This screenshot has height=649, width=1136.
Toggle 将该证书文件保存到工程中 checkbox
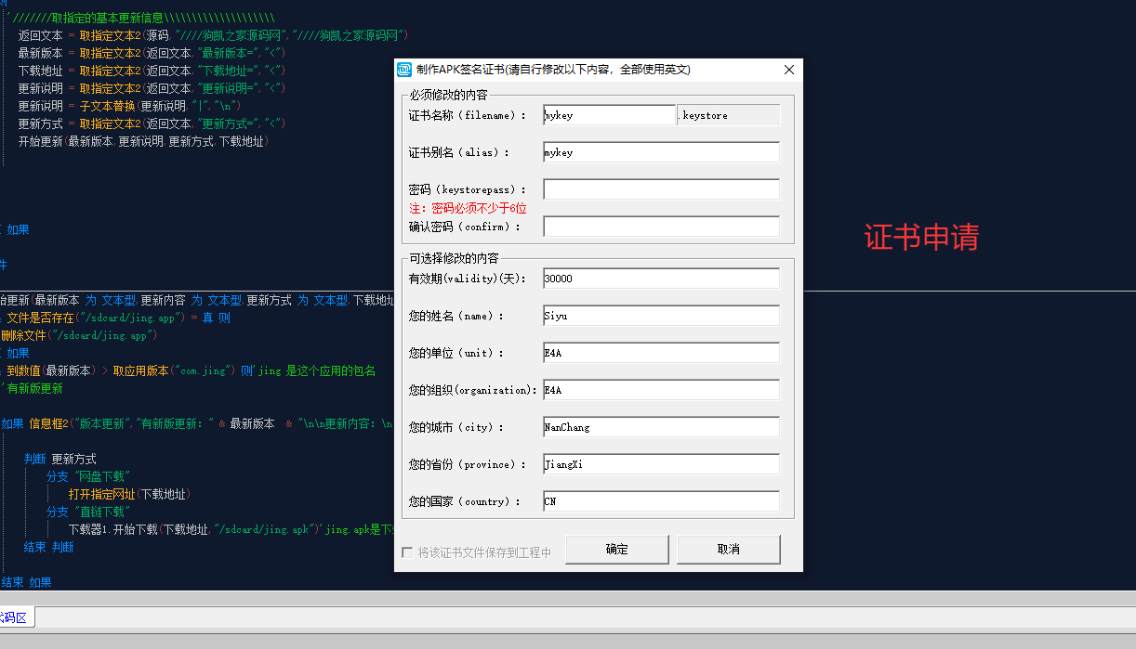pyautogui.click(x=407, y=552)
